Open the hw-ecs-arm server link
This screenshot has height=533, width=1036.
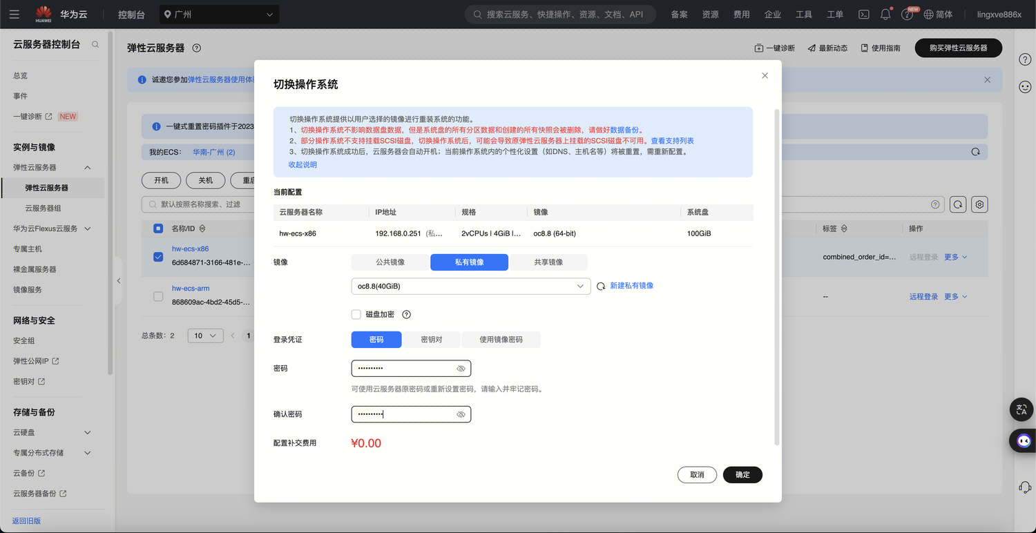[x=191, y=289]
